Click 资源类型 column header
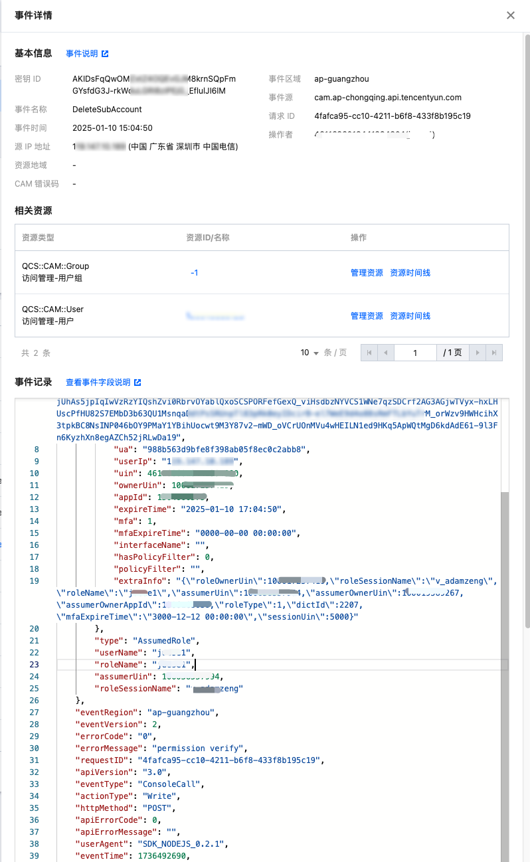530x862 pixels. coord(38,237)
